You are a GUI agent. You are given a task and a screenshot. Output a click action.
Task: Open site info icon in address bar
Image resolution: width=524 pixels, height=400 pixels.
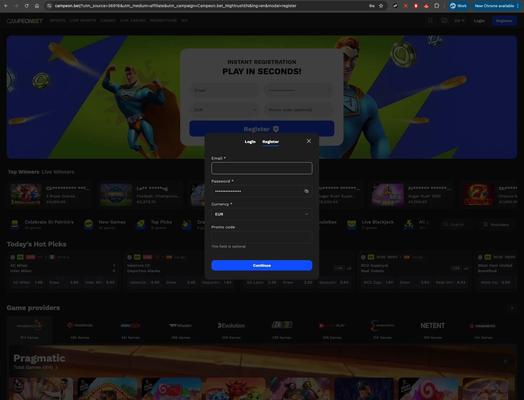pos(49,6)
